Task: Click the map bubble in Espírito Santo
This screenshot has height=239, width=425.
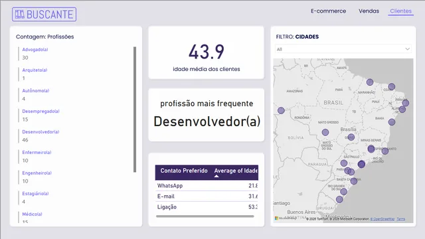Action: tap(385, 151)
